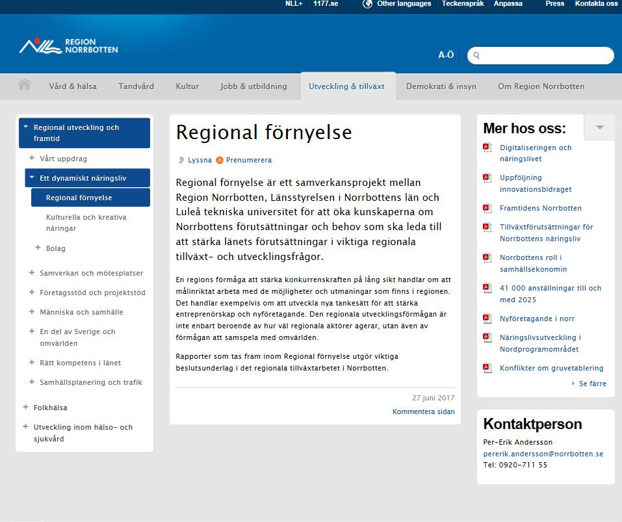The height and width of the screenshot is (522, 622).
Task: Expand Rätt kompetens i länet plus sign
Action: coord(32,362)
